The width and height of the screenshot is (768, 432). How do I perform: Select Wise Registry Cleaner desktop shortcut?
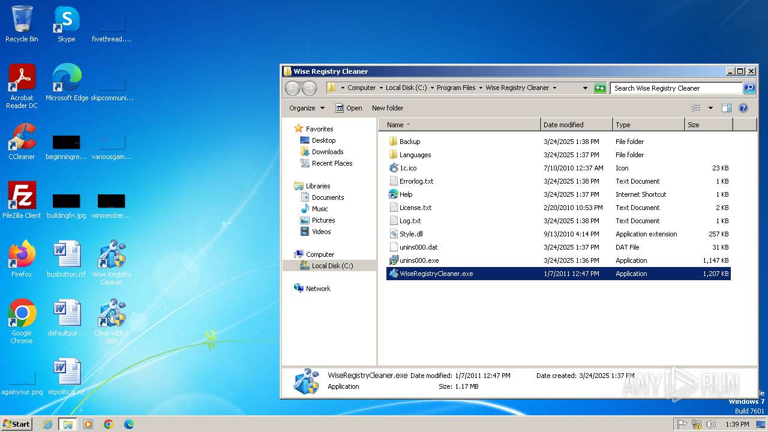click(x=112, y=263)
